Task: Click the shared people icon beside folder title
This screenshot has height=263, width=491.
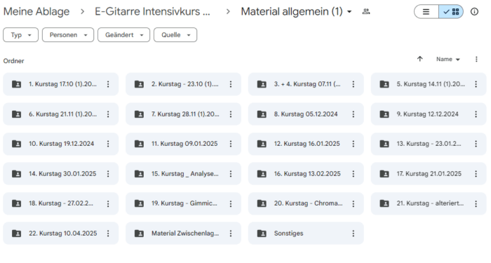Action: (365, 12)
